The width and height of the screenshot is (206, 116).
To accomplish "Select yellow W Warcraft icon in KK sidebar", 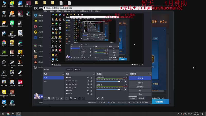I will (x=36, y=21).
